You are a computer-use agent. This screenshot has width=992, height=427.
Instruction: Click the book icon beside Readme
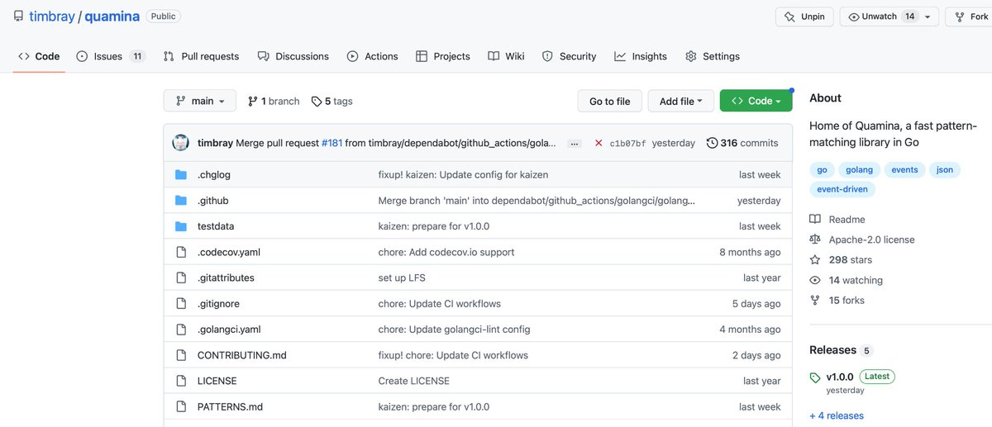point(815,219)
